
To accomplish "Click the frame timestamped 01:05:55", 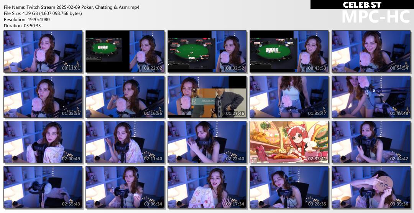I will pyautogui.click(x=43, y=97).
